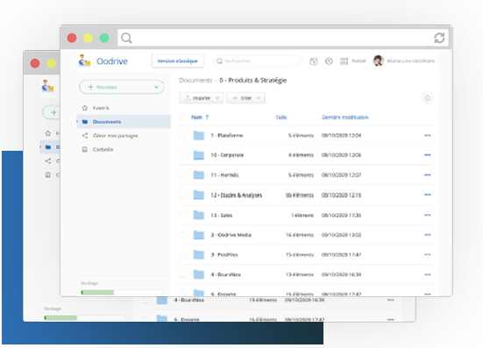
Task: Open more options for 11 - Hermès
Action: click(x=427, y=175)
